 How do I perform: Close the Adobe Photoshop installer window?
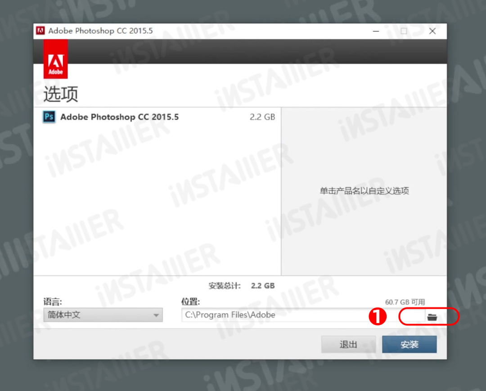click(x=432, y=31)
